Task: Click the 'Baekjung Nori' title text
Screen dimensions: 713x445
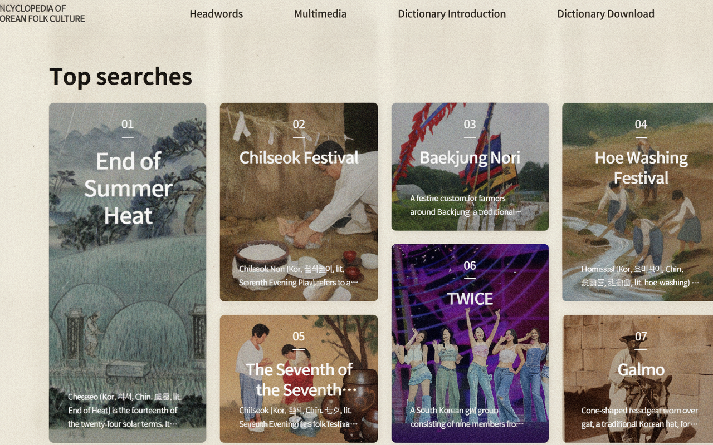Action: 470,158
